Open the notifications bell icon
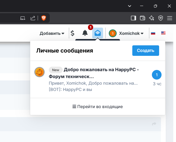This screenshot has width=176, height=142. pos(85,33)
